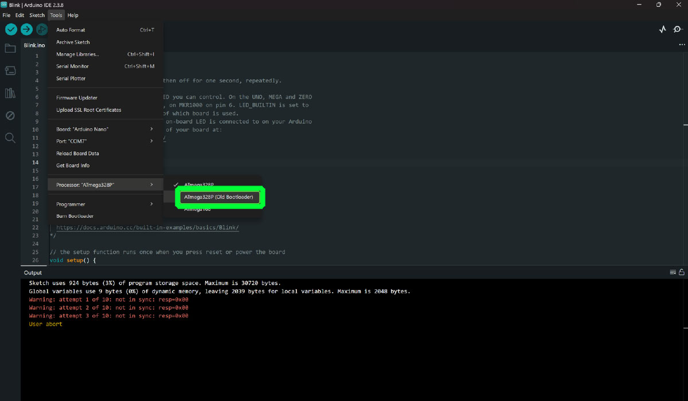Open the Edit menu

pos(20,15)
